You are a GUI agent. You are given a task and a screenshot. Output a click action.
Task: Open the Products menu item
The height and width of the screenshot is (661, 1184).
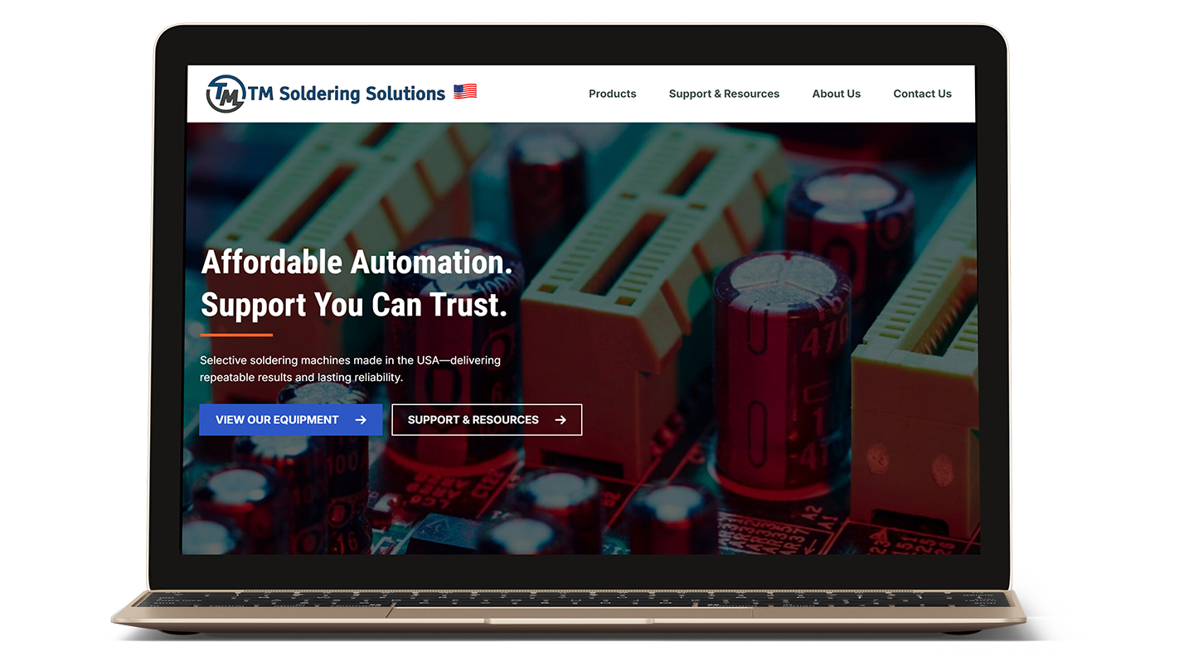612,94
